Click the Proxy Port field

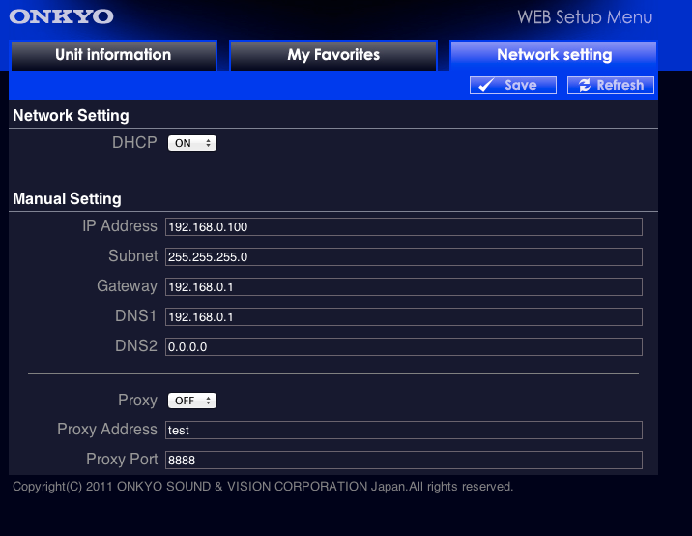(x=403, y=460)
